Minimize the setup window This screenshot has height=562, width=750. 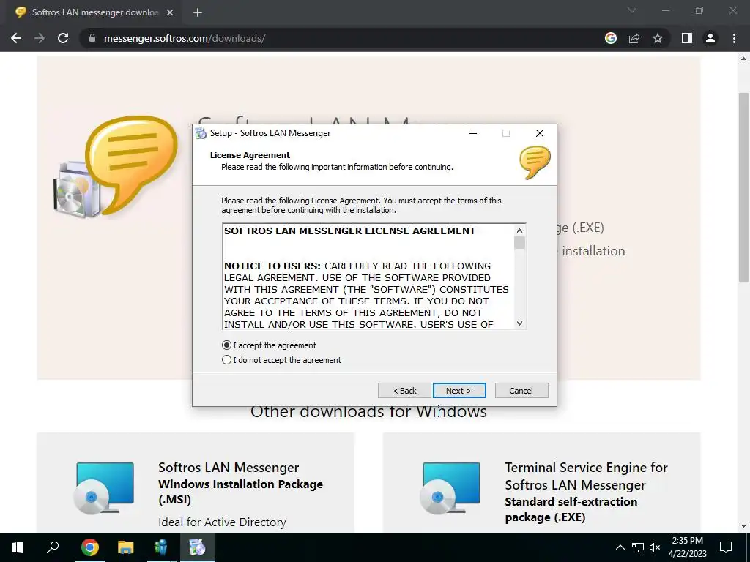(473, 133)
